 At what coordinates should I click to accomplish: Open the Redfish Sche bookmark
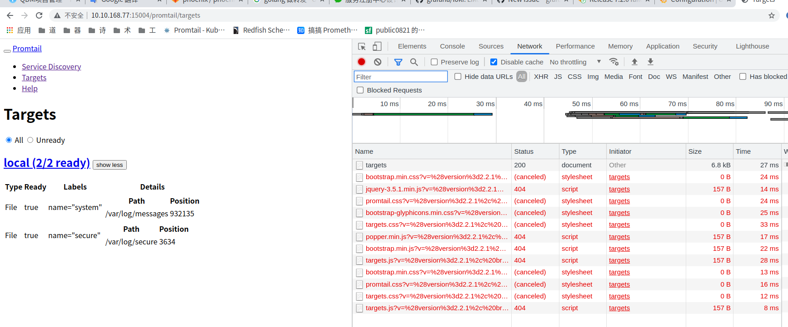[x=261, y=30]
